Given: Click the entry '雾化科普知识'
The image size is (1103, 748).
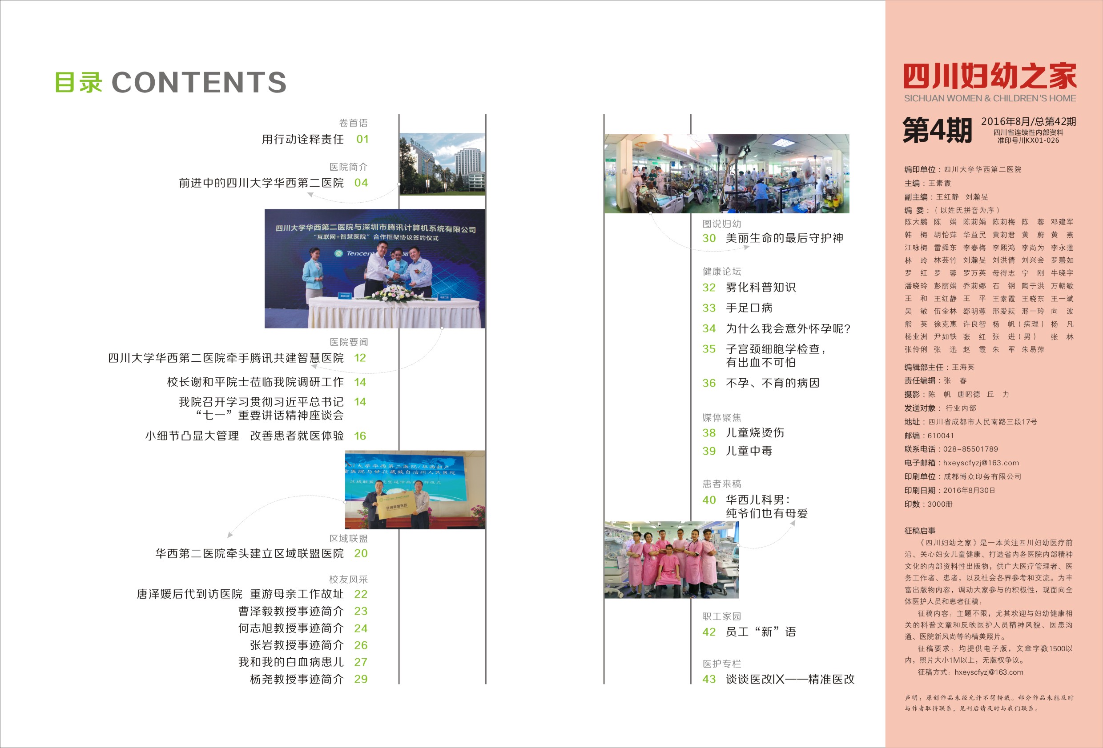Looking at the screenshot, I should click(761, 288).
